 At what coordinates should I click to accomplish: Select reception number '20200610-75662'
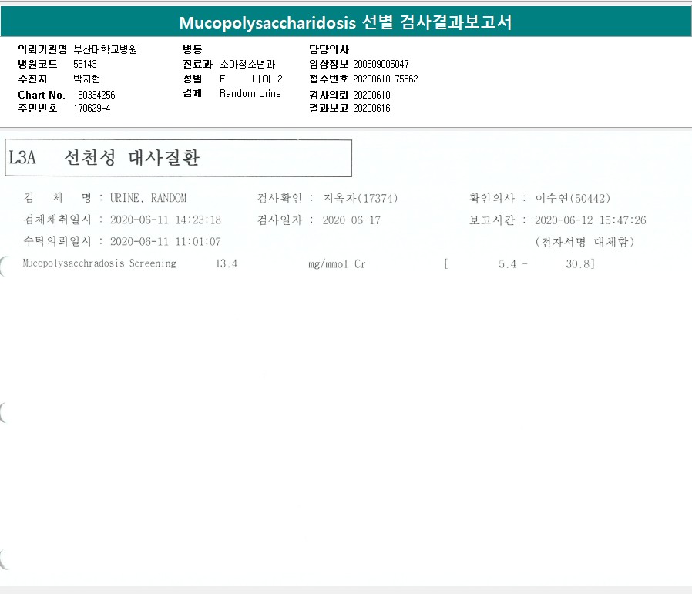[385, 79]
